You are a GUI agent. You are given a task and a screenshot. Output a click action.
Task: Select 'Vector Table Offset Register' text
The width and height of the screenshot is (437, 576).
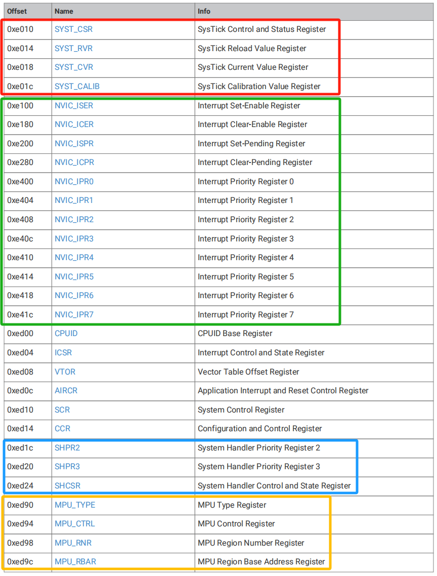249,372
